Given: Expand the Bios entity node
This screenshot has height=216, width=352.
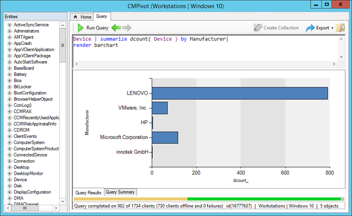Looking at the screenshot, I should [9, 81].
